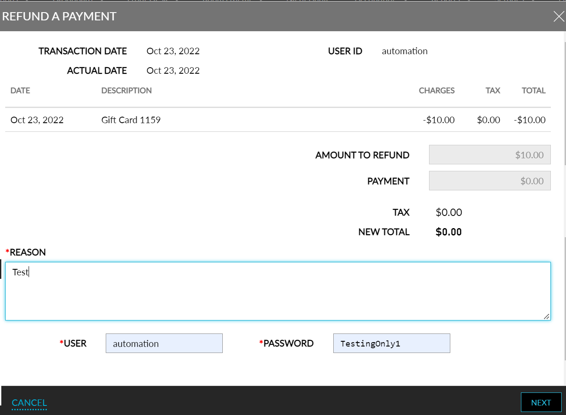Focus the Reason text area
Screen dimensions: 566x415
(278, 291)
